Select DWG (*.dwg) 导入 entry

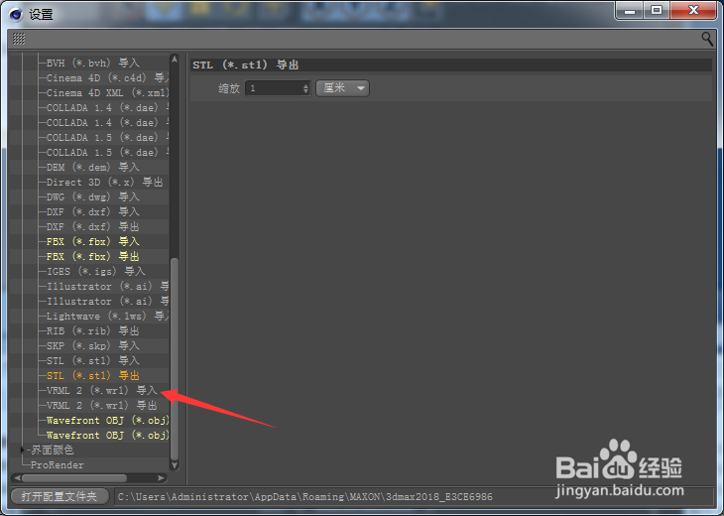coord(92,196)
